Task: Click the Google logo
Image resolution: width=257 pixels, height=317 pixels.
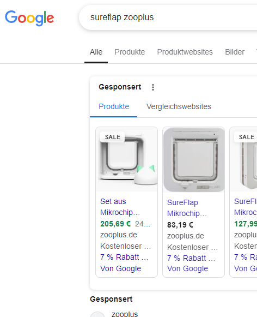Action: [29, 18]
